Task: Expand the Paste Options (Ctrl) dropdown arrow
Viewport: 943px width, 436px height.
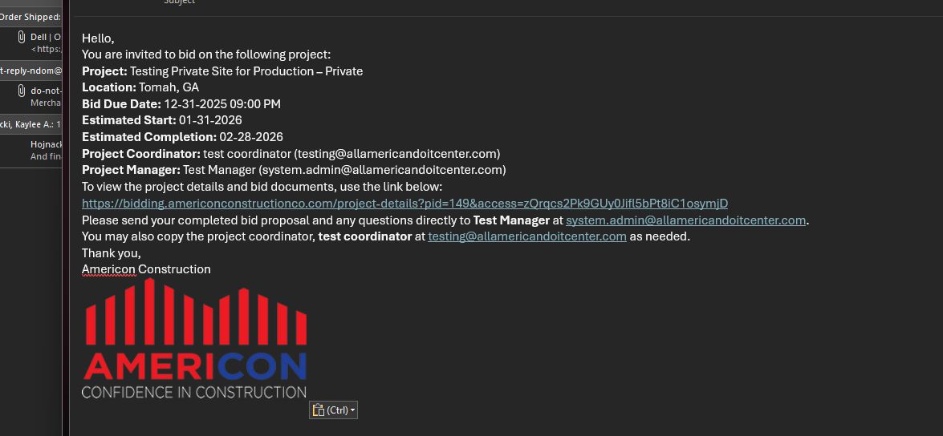Action: [352, 410]
